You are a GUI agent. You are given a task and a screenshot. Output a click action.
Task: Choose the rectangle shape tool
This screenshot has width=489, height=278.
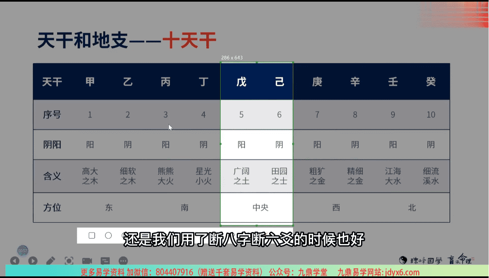[92, 235]
